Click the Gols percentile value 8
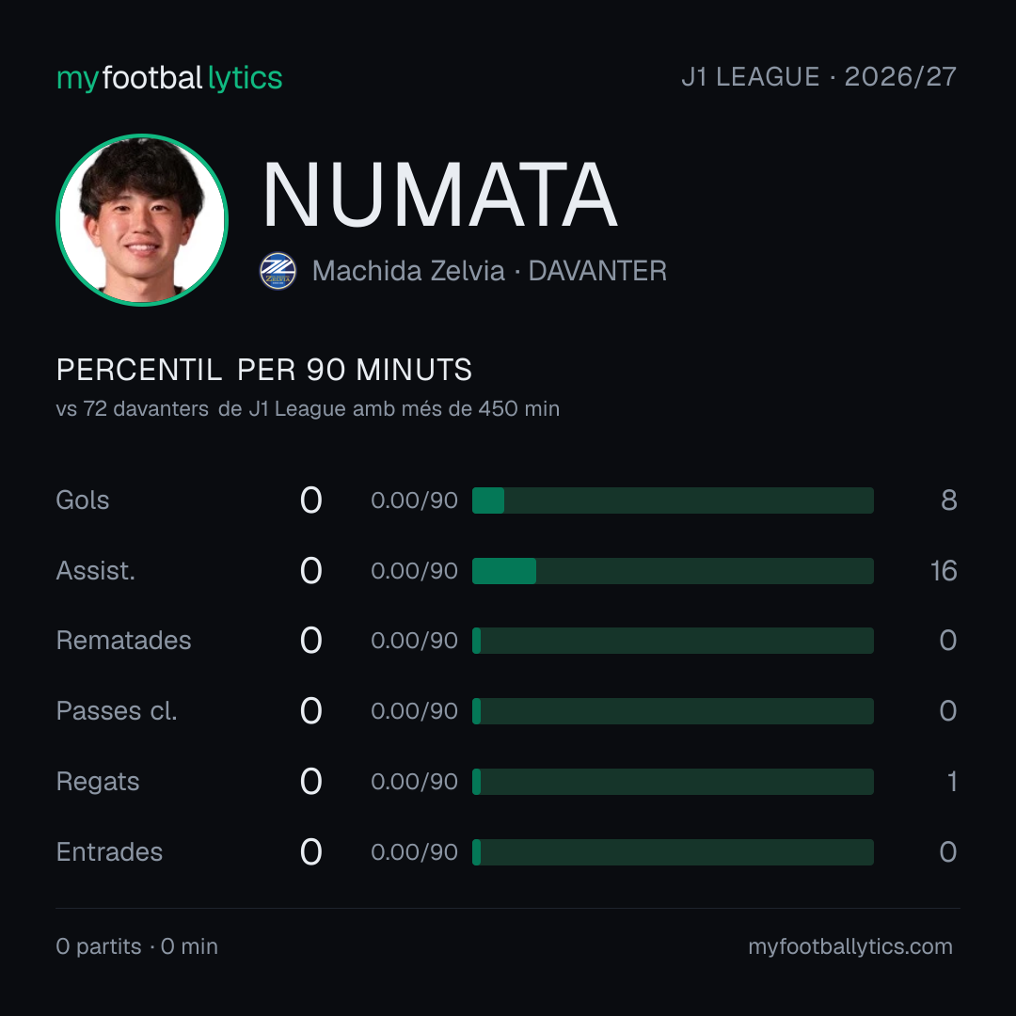1016x1016 pixels. 949,500
